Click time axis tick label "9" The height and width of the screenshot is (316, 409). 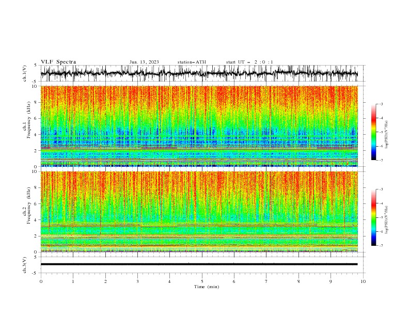[331, 281]
